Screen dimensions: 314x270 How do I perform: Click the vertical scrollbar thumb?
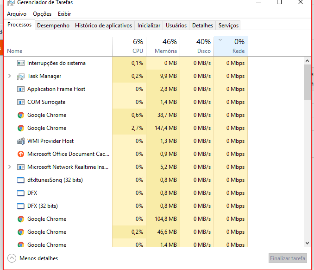[307, 82]
